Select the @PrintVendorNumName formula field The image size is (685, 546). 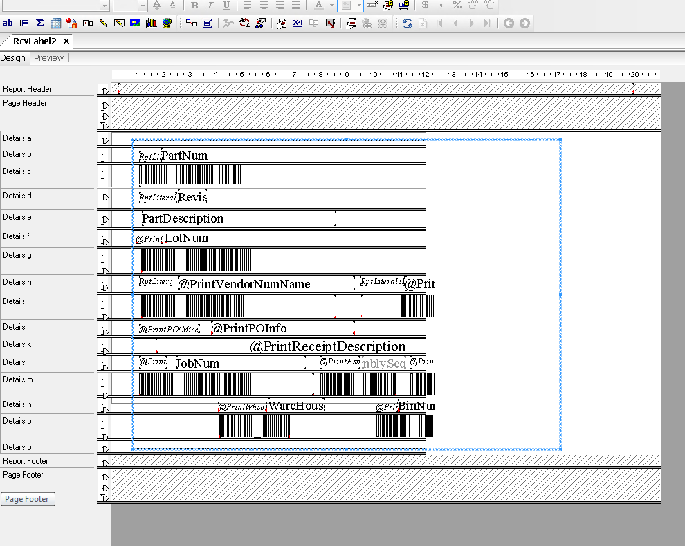266,284
